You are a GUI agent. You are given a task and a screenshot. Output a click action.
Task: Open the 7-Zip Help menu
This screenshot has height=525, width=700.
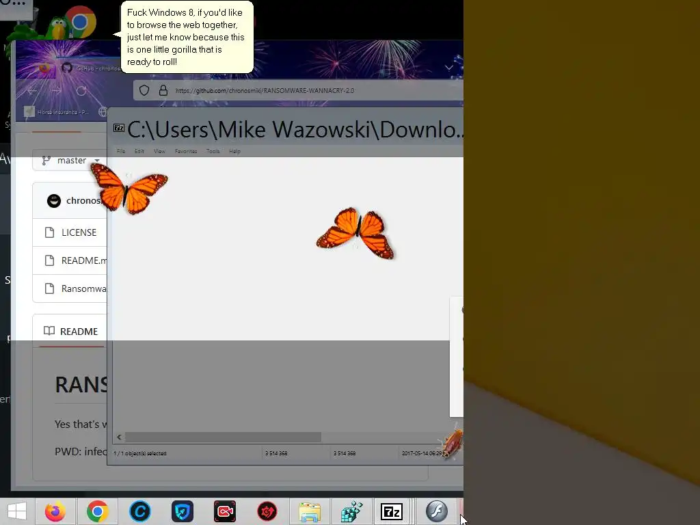[235, 151]
